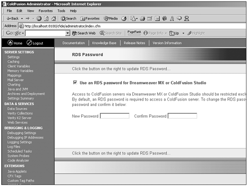Image resolution: width=248 pixels, height=186 pixels.
Task: Click the History icon in toolbar
Action: (124, 18)
